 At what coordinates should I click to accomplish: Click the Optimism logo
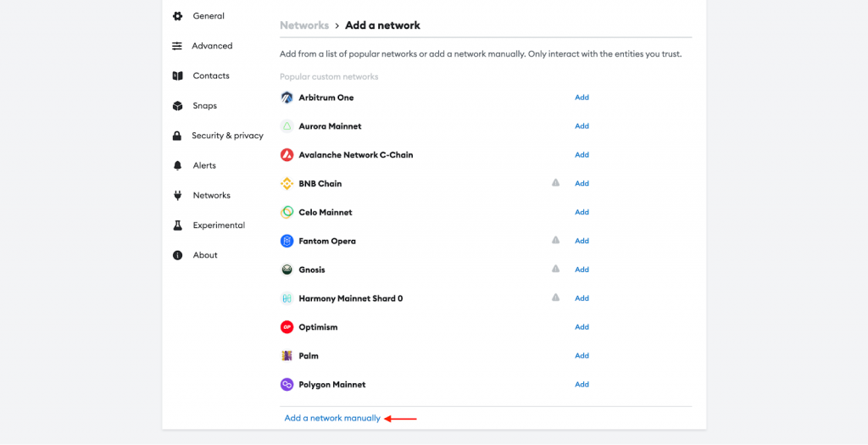coord(287,327)
